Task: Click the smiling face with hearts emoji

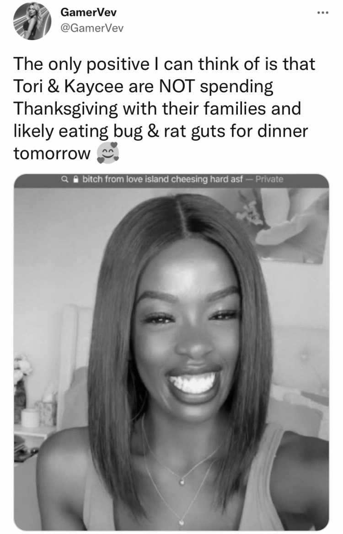Action: point(108,153)
